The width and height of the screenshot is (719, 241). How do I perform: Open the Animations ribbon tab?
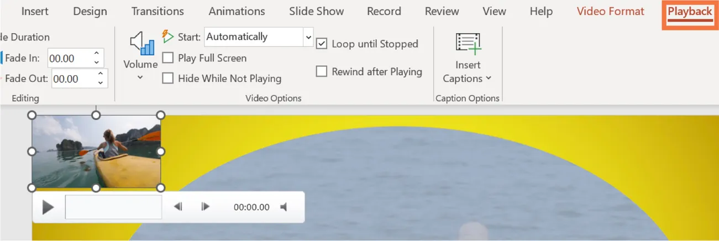point(237,12)
